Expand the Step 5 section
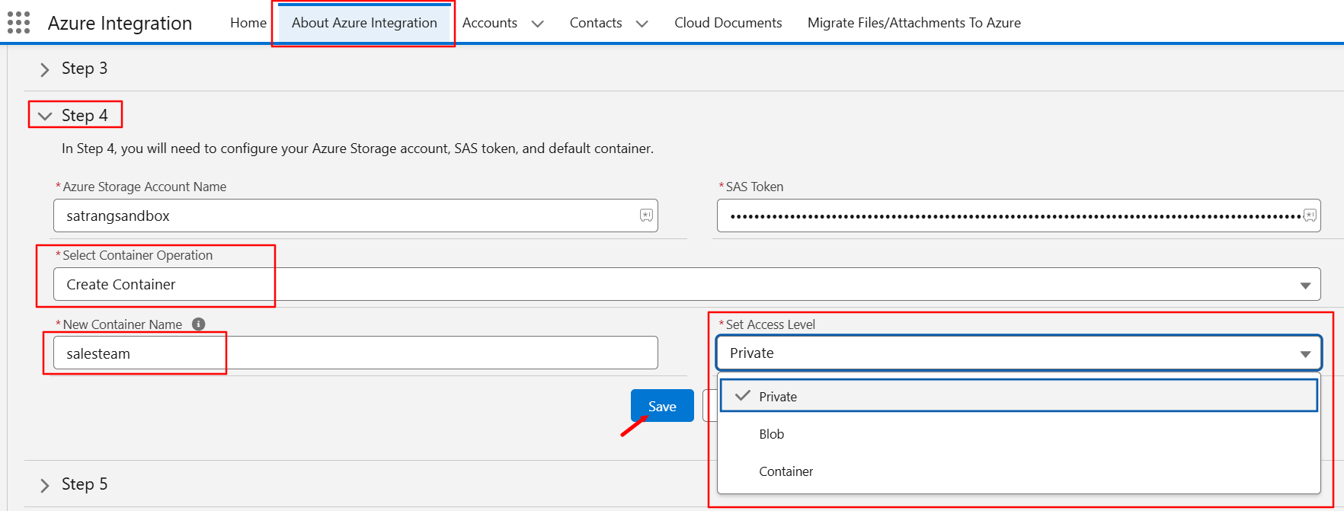The width and height of the screenshot is (1344, 511). point(44,485)
